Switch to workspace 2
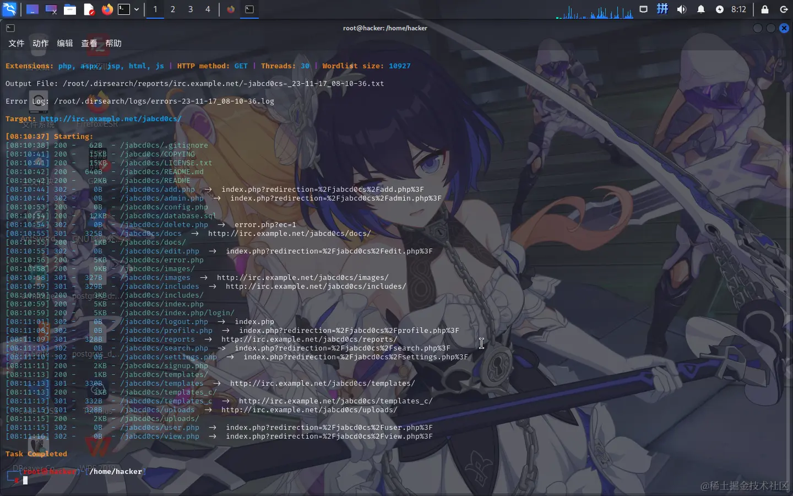Image resolution: width=793 pixels, height=496 pixels. coord(173,9)
